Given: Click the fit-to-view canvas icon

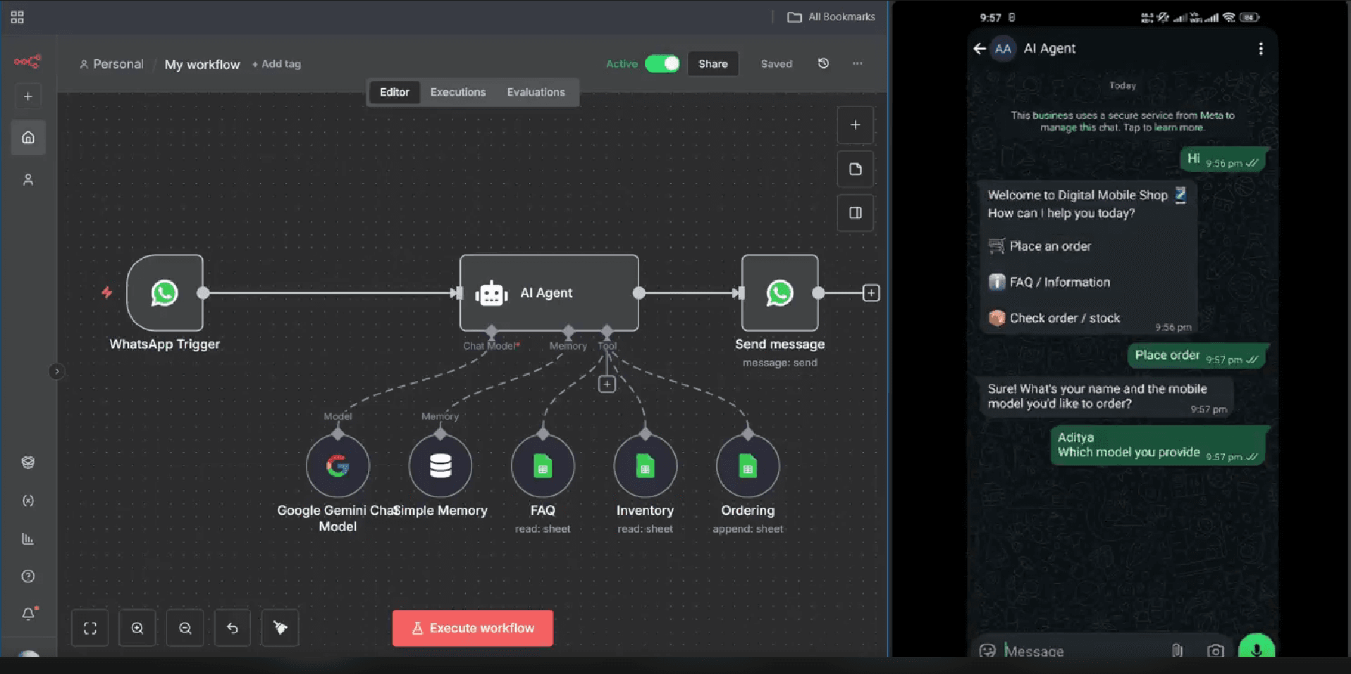Looking at the screenshot, I should pyautogui.click(x=90, y=628).
